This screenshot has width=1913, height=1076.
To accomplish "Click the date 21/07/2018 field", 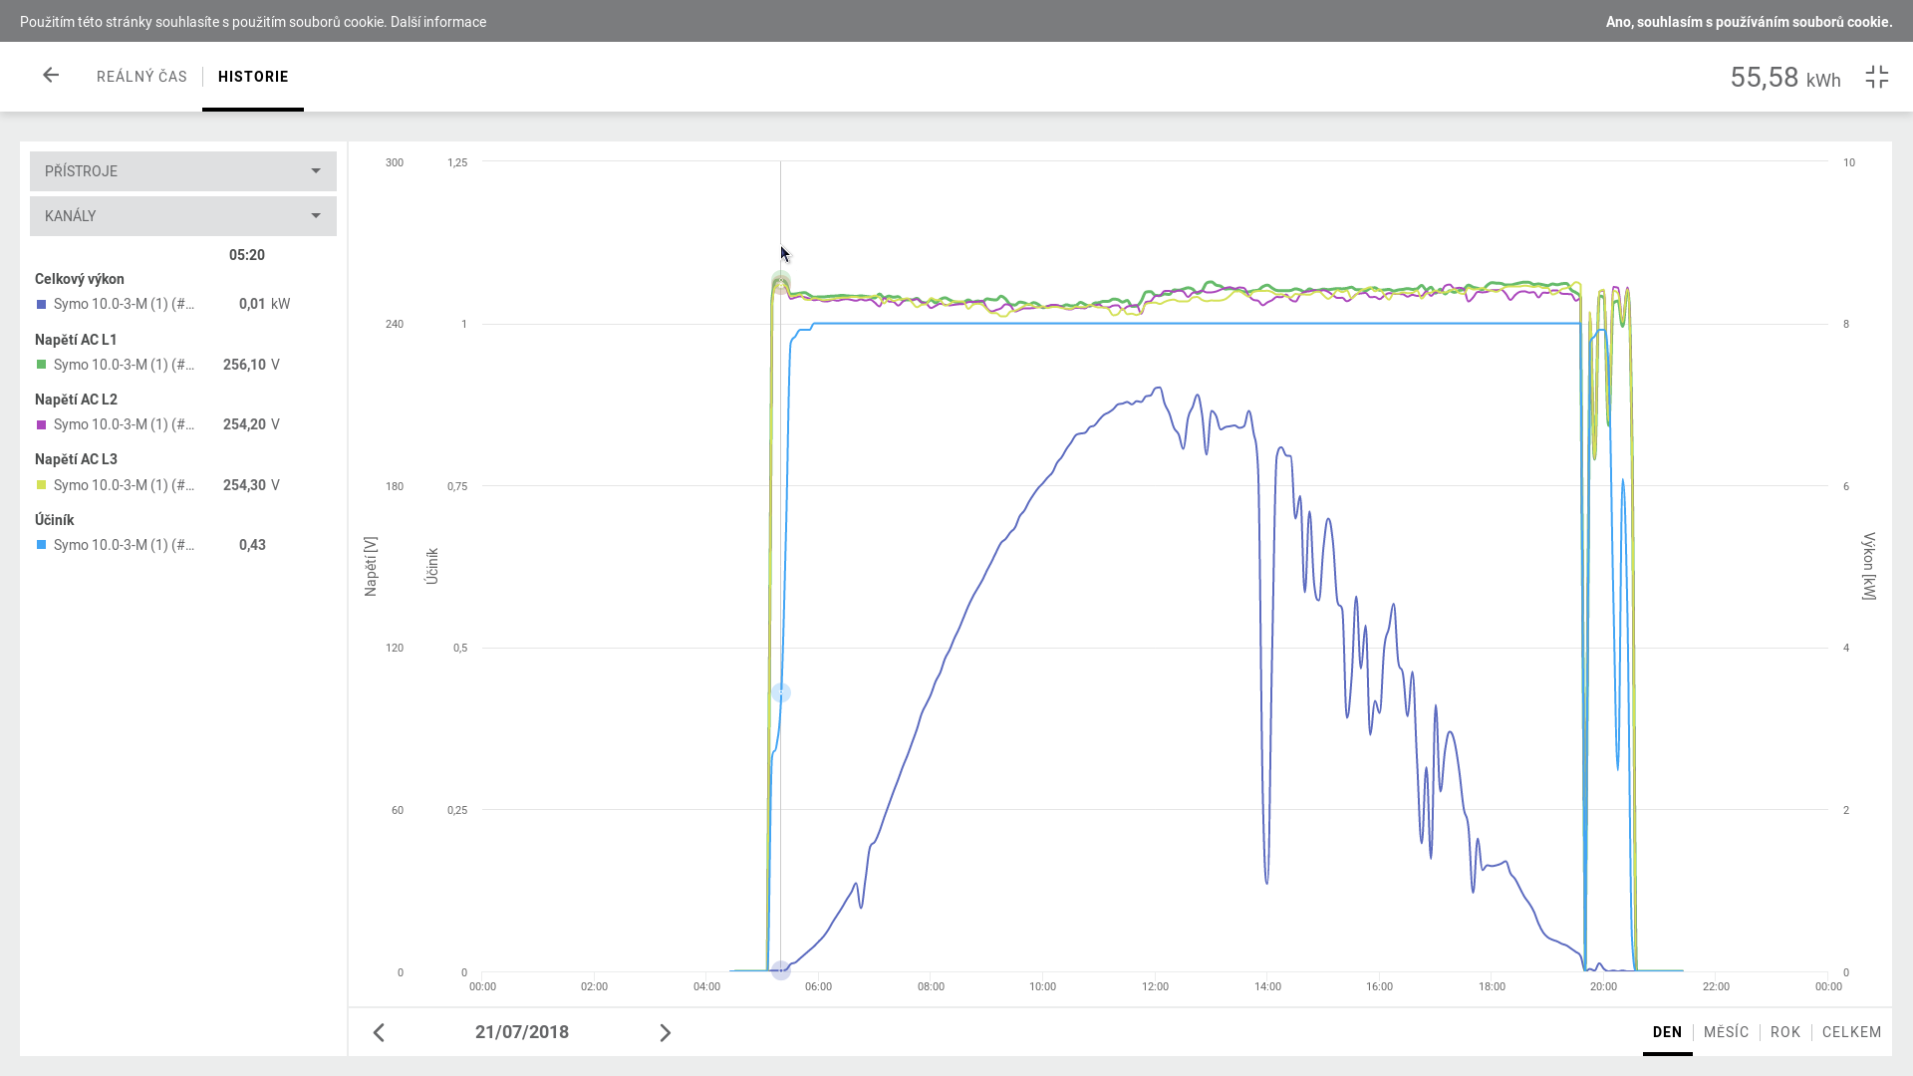I will (x=522, y=1032).
